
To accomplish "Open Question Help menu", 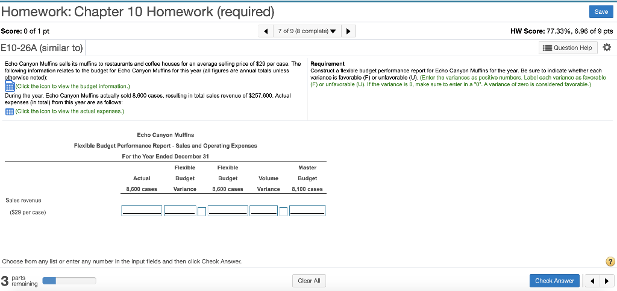I will click(568, 48).
